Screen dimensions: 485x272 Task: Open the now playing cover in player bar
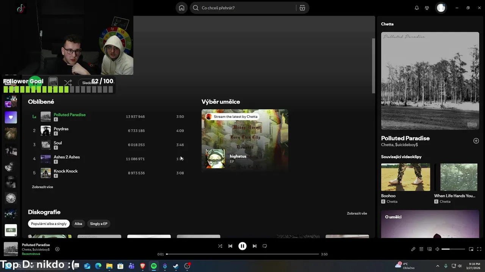pyautogui.click(x=11, y=249)
